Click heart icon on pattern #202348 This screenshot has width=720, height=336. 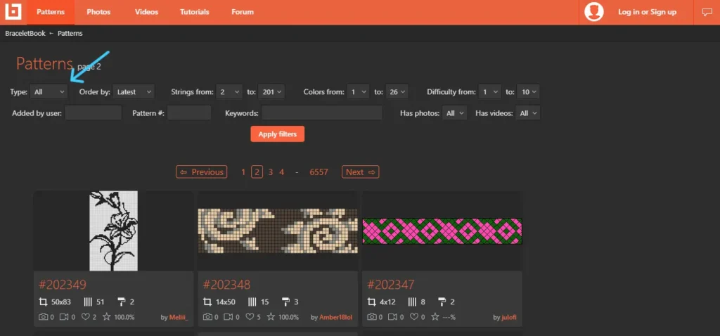(250, 317)
